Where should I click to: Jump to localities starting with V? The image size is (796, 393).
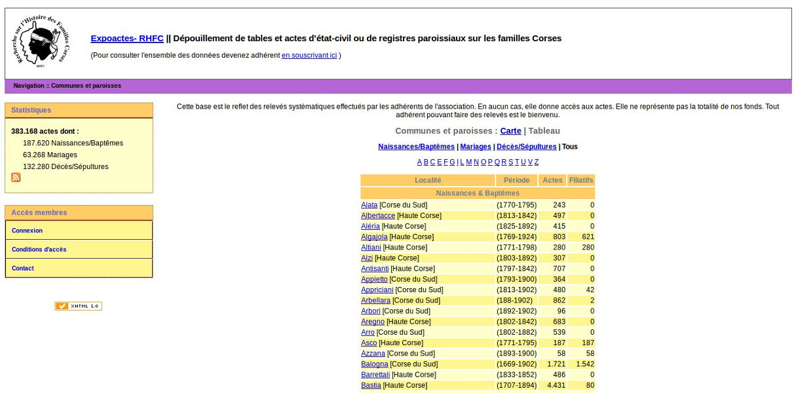(x=530, y=162)
